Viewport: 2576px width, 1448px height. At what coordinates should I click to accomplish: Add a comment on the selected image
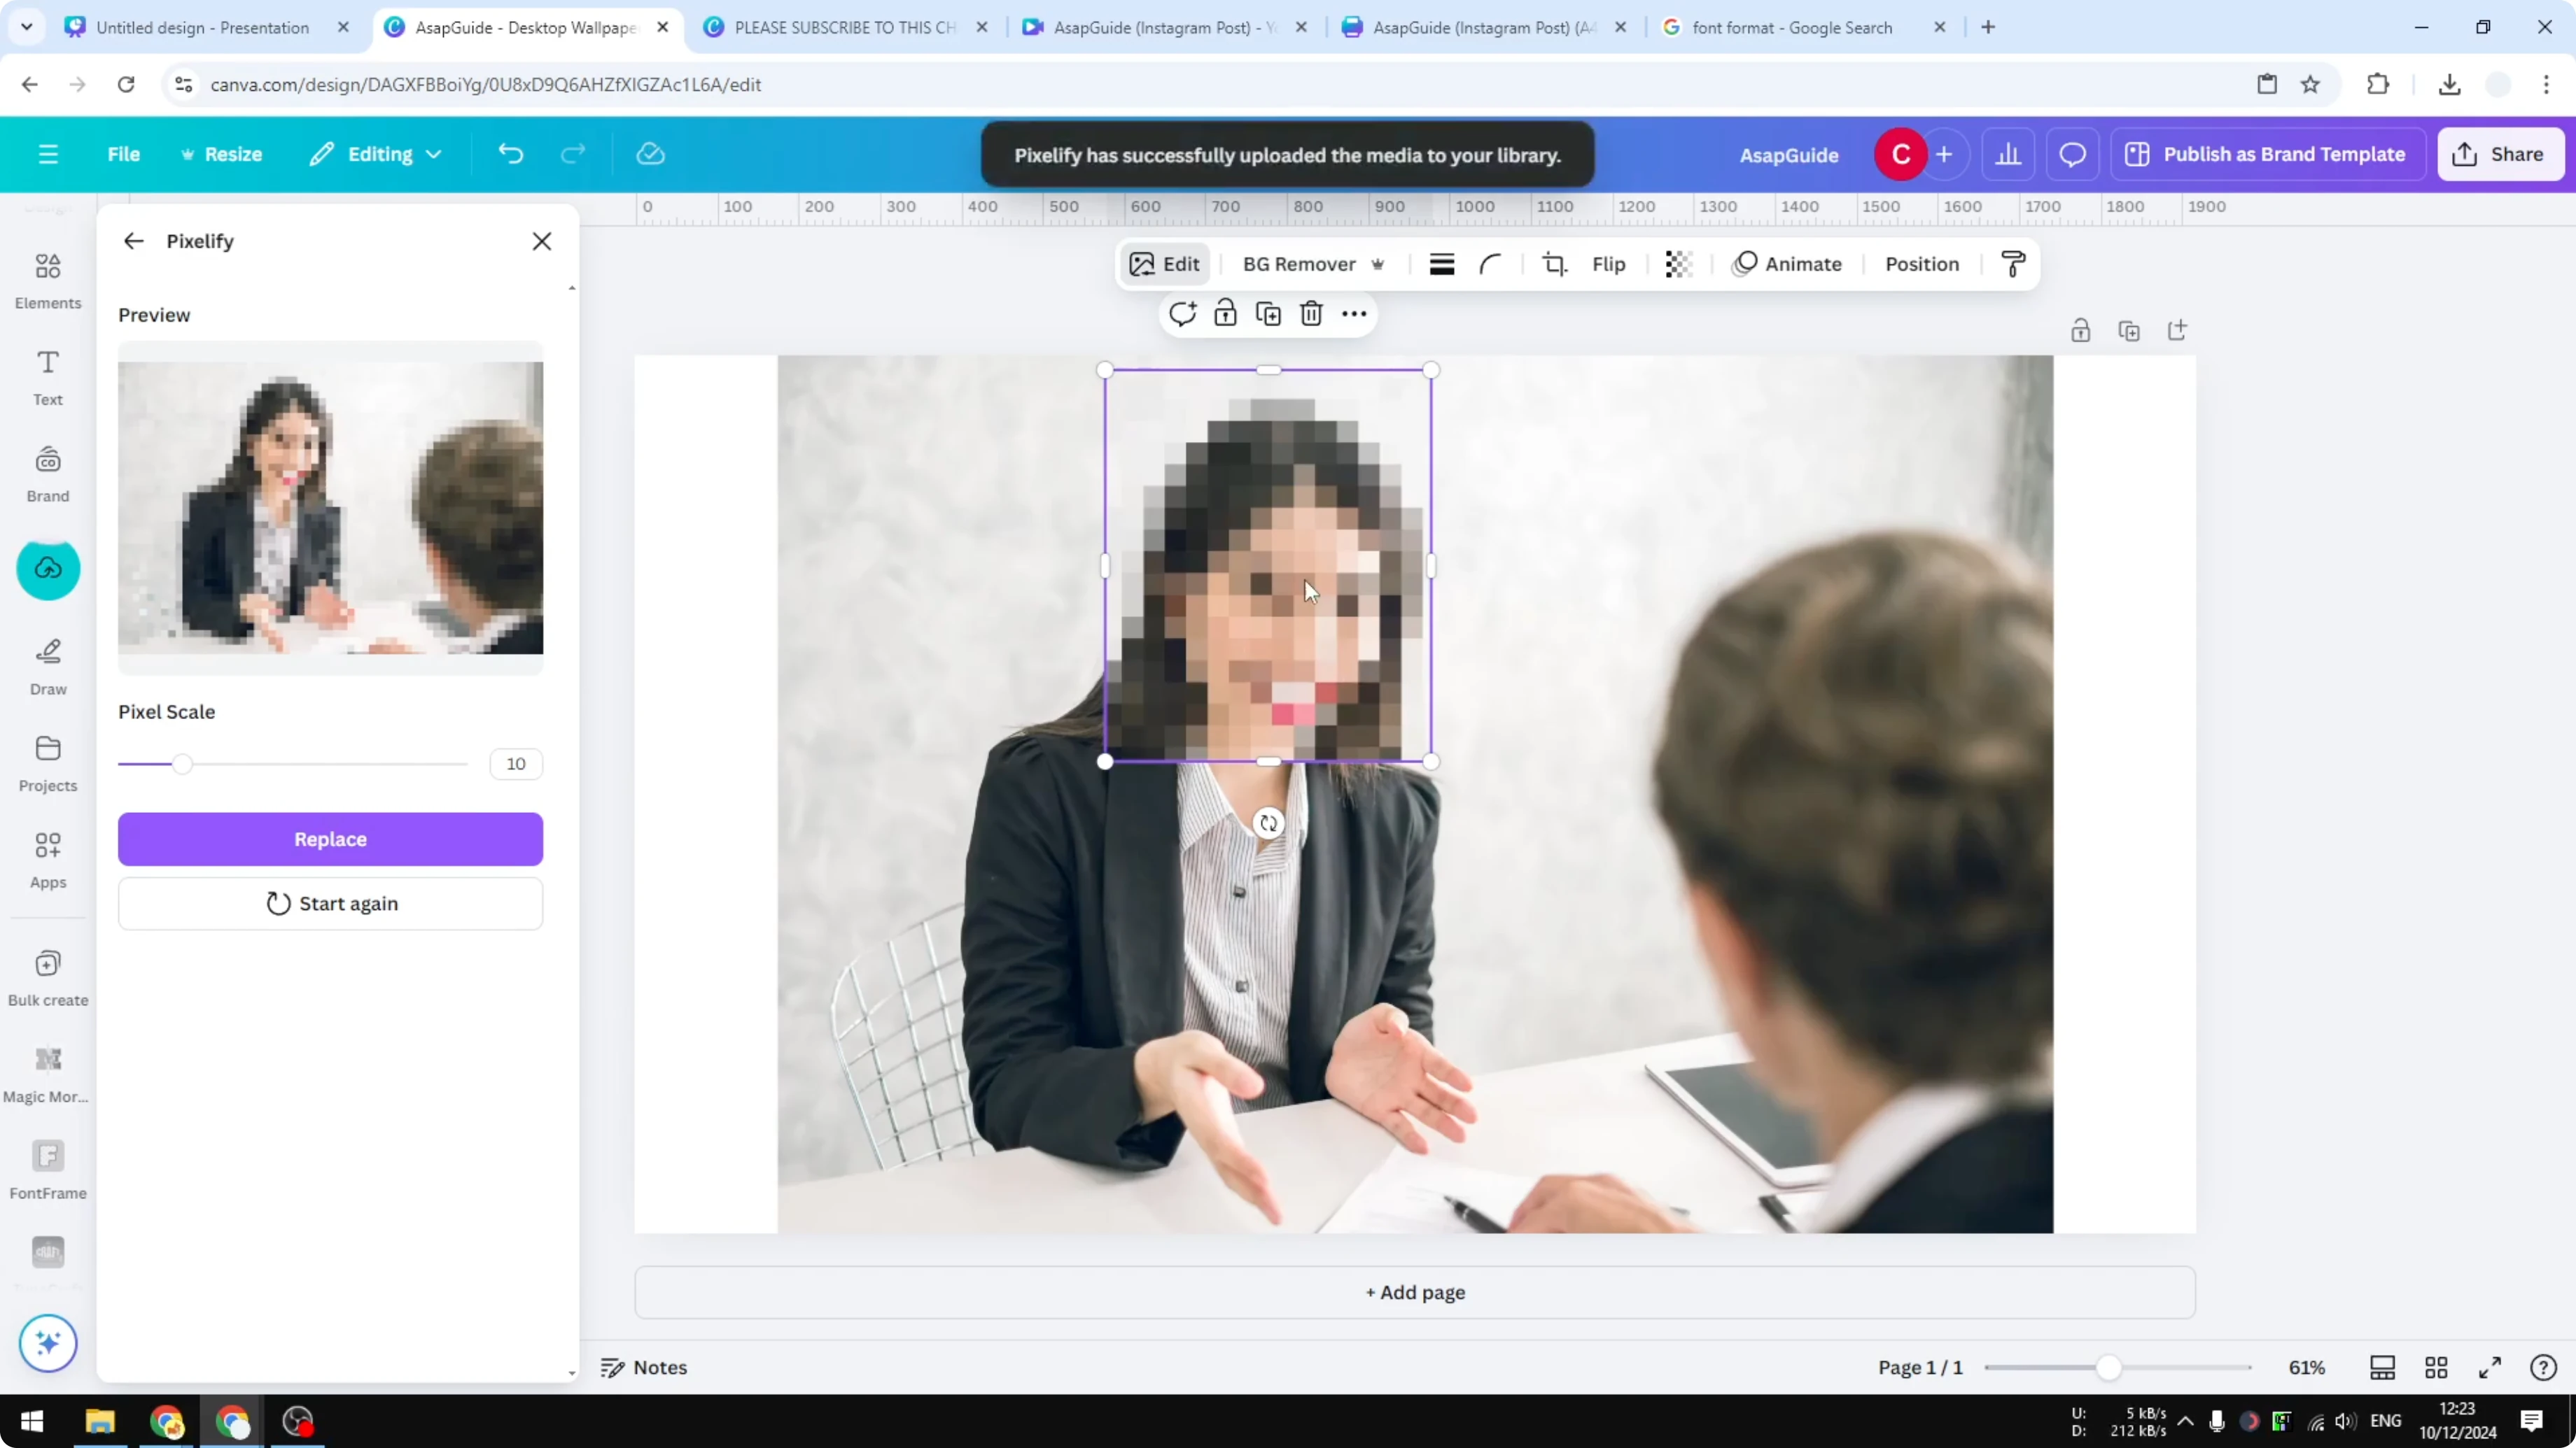[1183, 313]
